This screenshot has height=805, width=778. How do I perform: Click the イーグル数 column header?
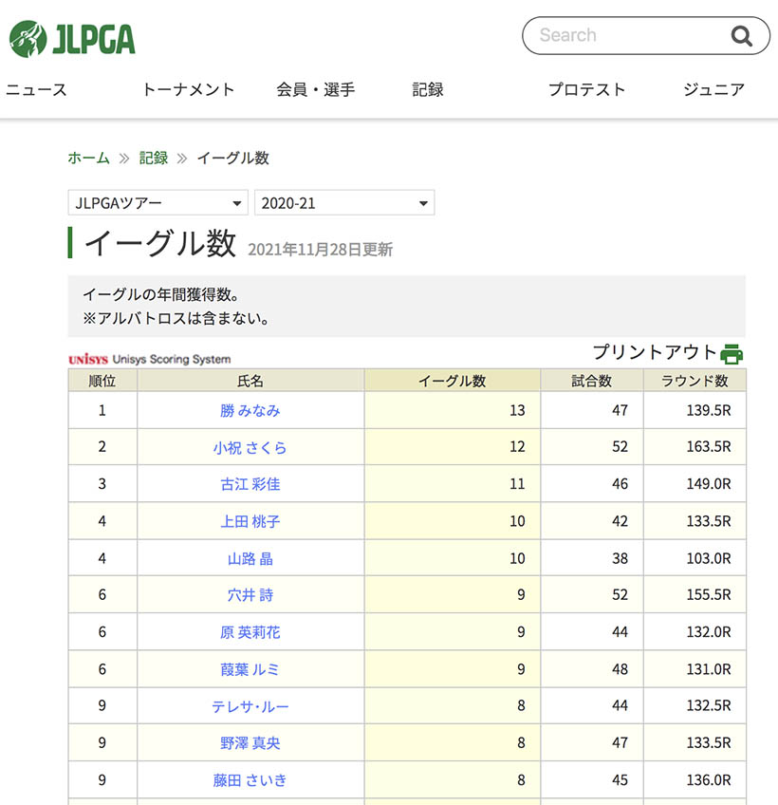(452, 381)
